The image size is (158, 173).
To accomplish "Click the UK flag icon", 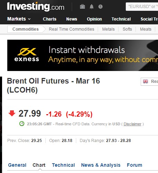I will click(146, 81).
